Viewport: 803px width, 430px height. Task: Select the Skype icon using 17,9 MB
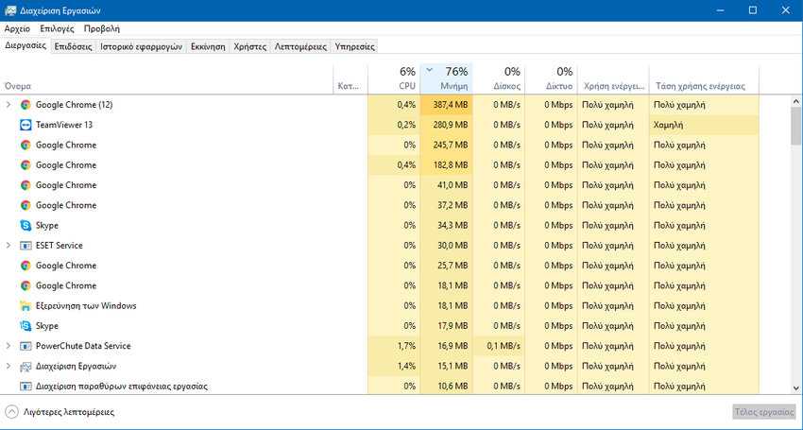(26, 326)
